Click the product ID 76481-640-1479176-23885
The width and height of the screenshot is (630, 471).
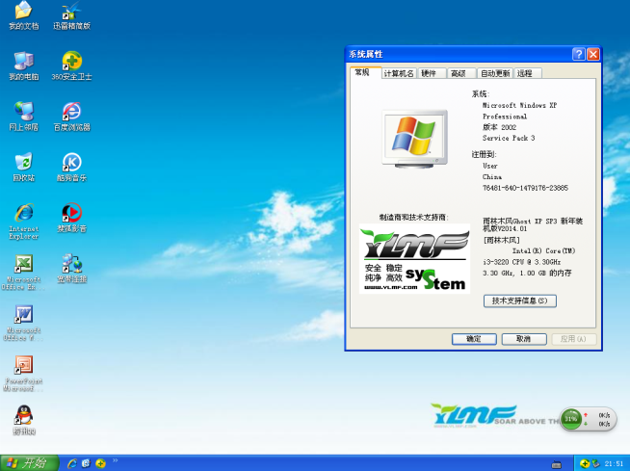(525, 188)
